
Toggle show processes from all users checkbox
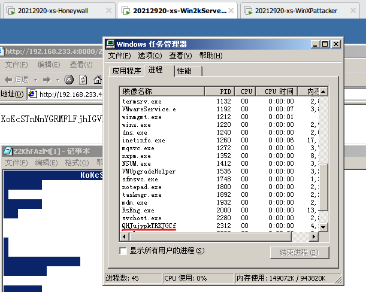pyautogui.click(x=123, y=251)
